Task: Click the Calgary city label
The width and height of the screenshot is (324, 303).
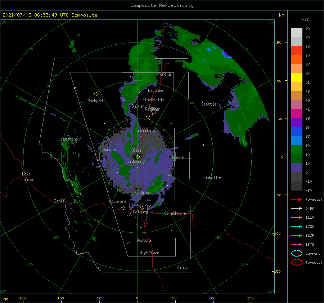Action: tap(140, 212)
